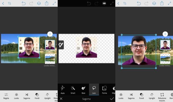Select portrait layer thumbnail with building background

(50, 45)
